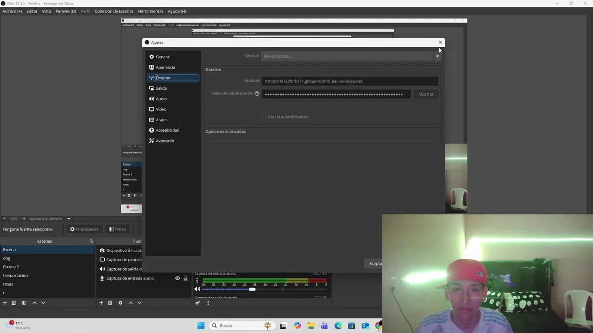Mute Captura de entrada audio

[197, 289]
